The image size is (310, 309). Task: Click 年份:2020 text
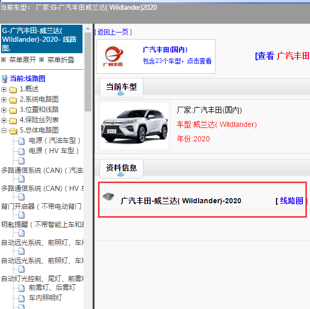193,139
